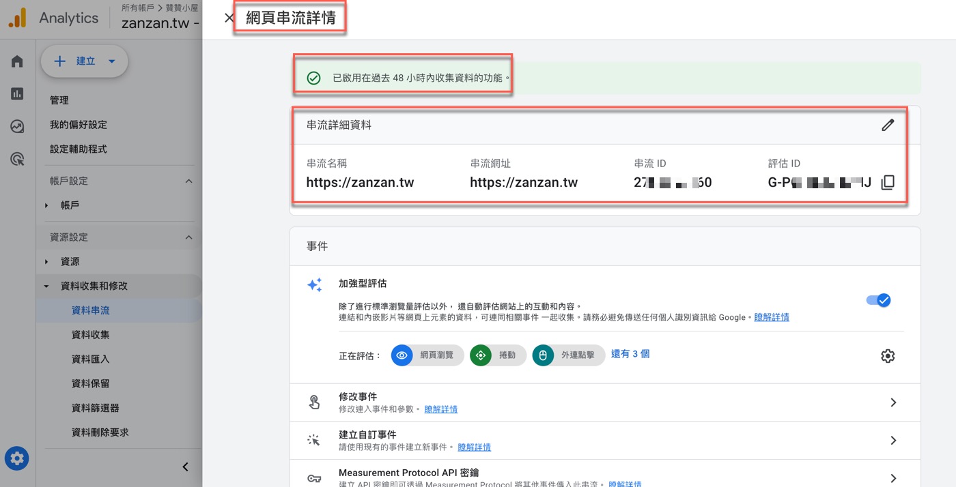Open the Reports bar chart icon
The image size is (956, 487).
(x=17, y=94)
